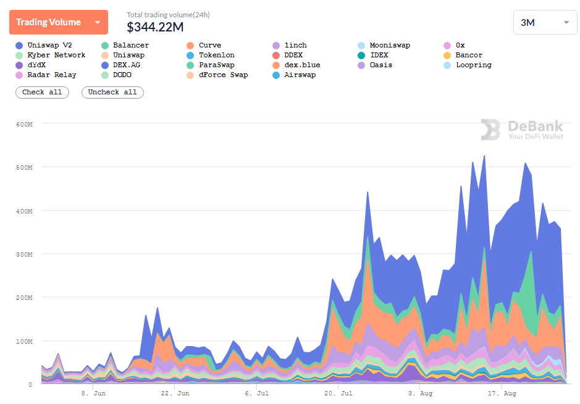
Task: Click the 3. Aug x-axis label
Action: (420, 394)
